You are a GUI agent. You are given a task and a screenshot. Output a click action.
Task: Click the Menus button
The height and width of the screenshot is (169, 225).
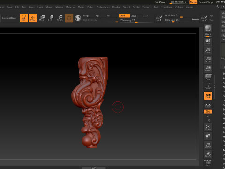pos(193,2)
